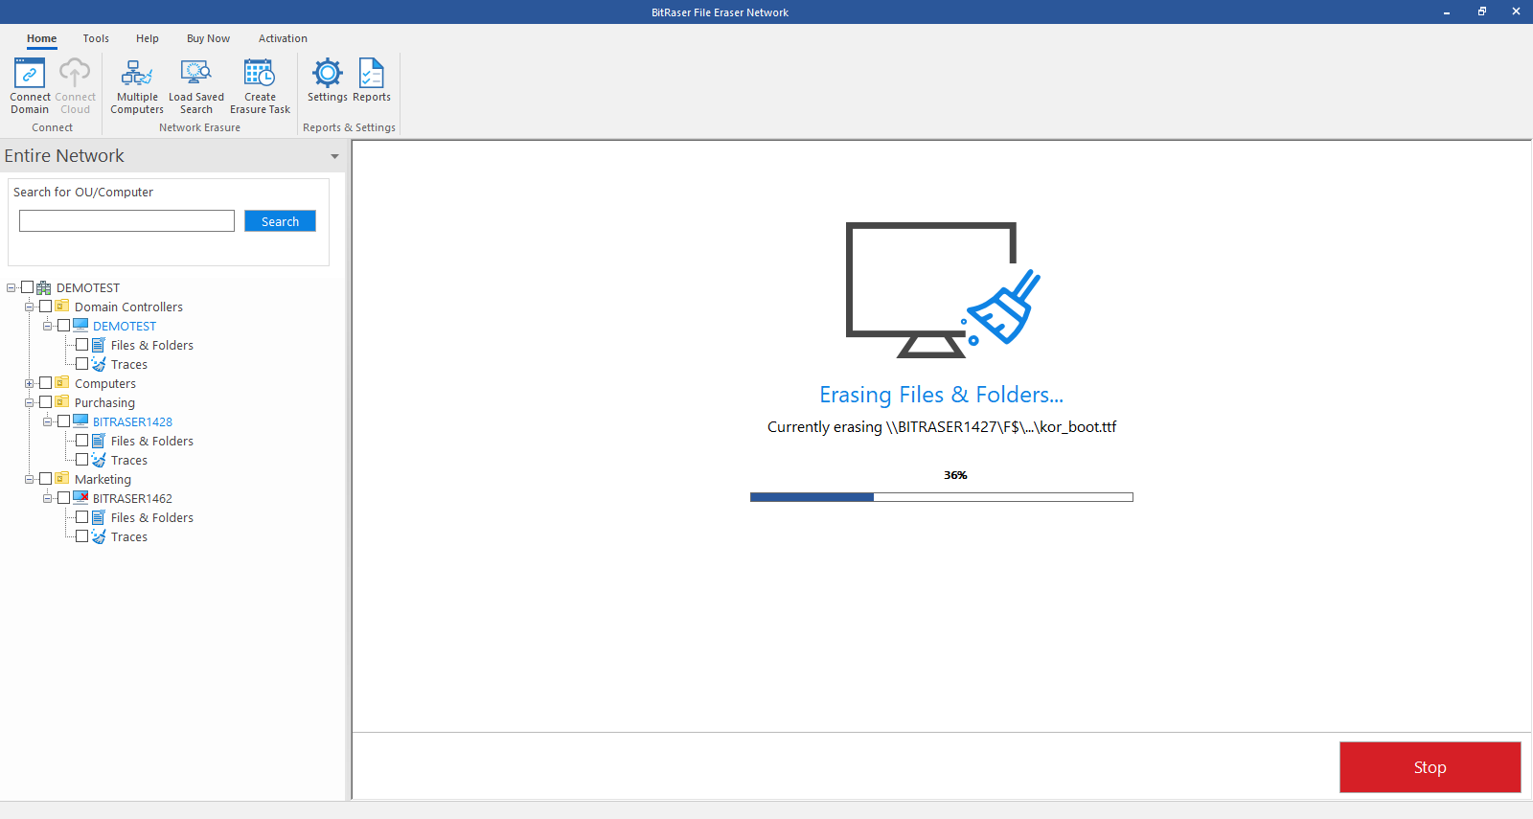
Task: Click Files & Folders icon under DEMOTEST
Action: pos(99,345)
